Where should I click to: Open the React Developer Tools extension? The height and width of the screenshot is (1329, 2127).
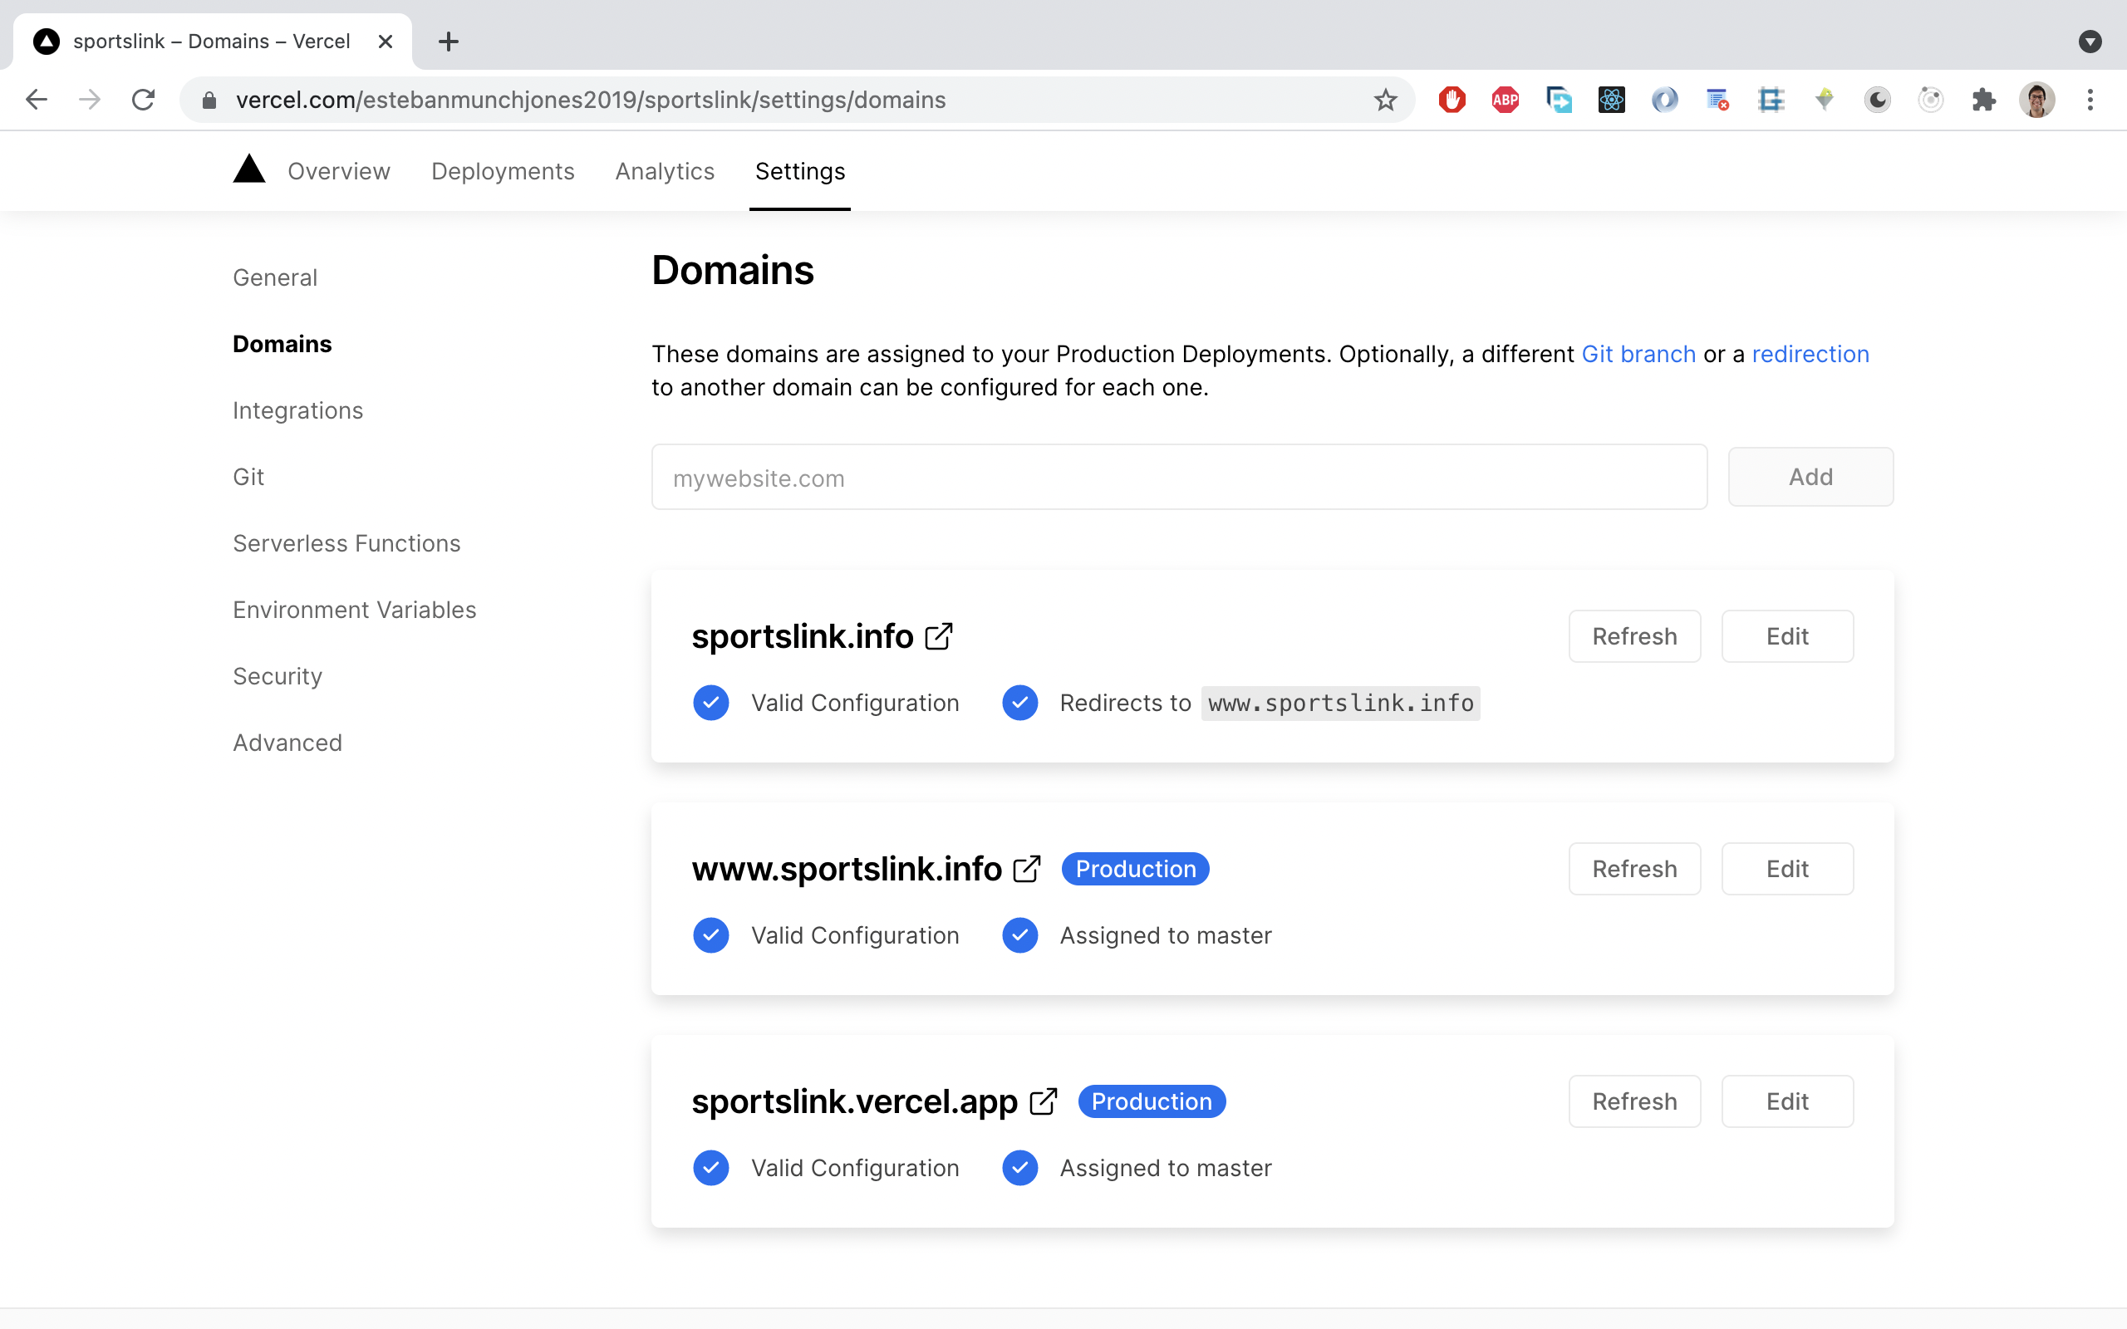pyautogui.click(x=1611, y=100)
